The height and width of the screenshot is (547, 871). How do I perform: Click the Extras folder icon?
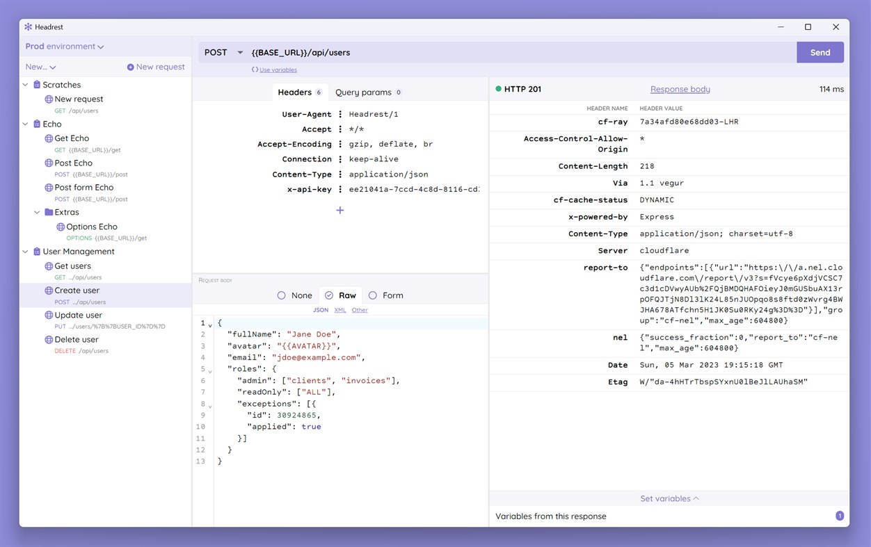tap(49, 212)
